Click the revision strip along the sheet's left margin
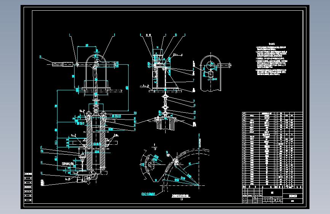 [x=28, y=188]
